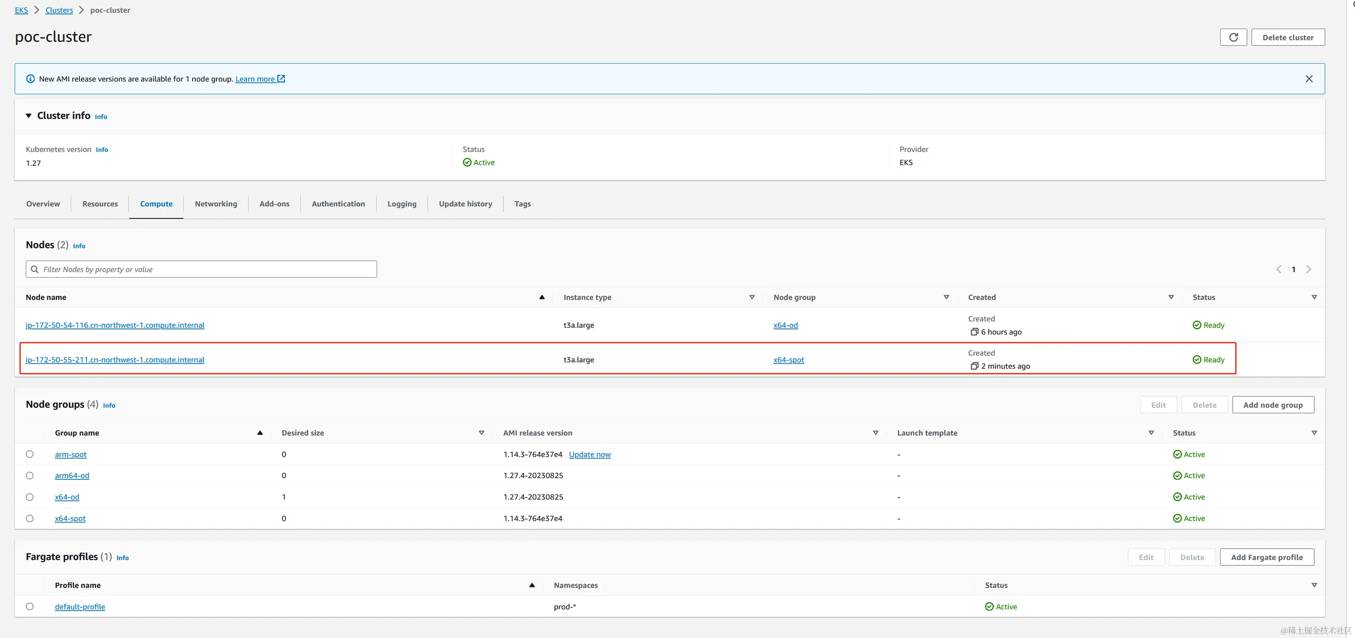Sort Nodes by Created column

click(1171, 297)
